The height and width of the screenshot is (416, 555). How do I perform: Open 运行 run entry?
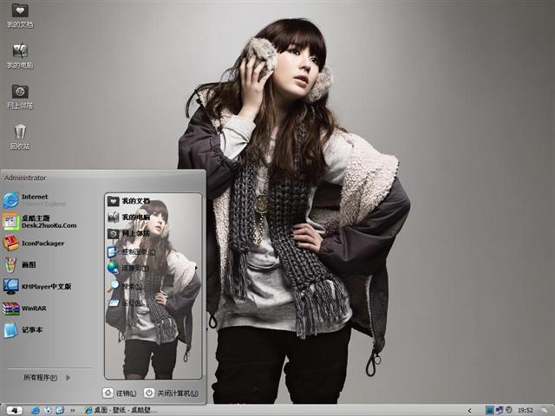pyautogui.click(x=127, y=302)
